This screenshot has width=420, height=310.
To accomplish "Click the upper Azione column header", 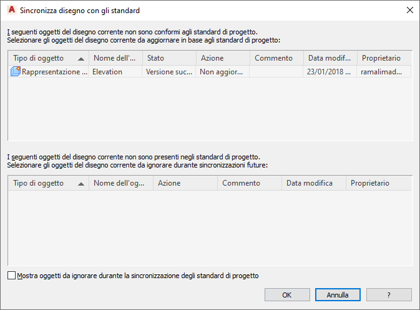I will 222,58.
